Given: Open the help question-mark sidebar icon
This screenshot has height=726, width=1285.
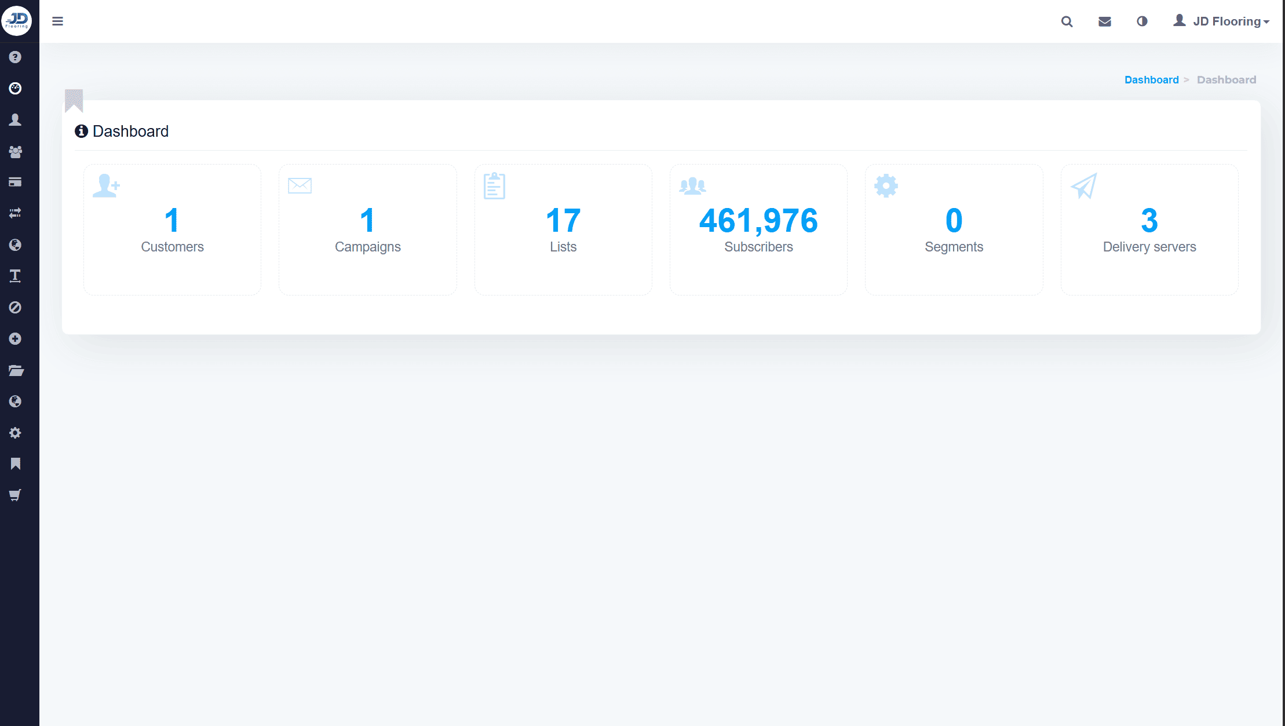Looking at the screenshot, I should click(16, 57).
